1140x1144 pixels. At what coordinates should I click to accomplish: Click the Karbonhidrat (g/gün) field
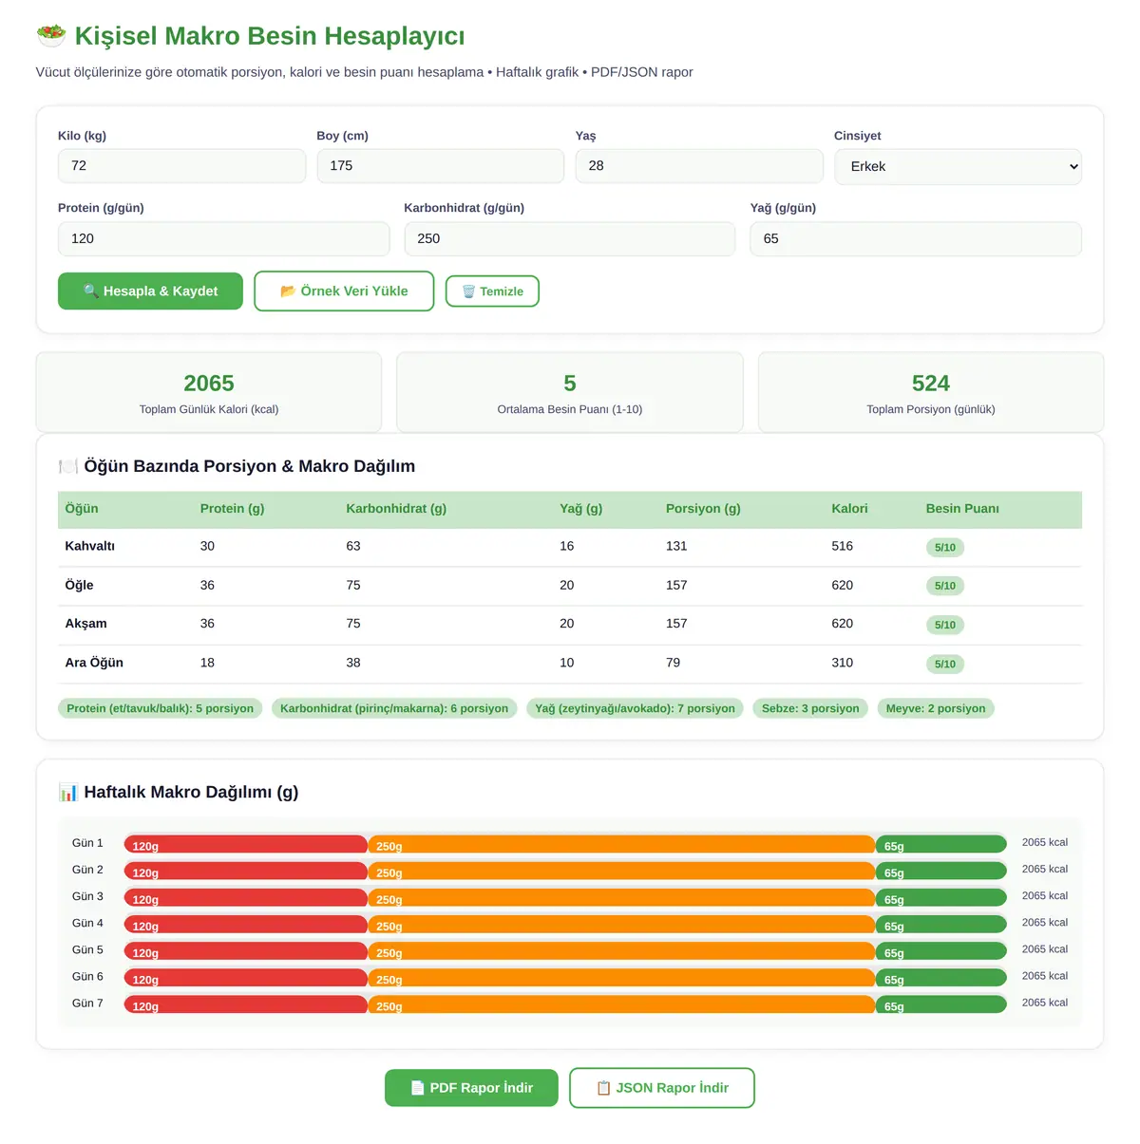[x=570, y=239]
